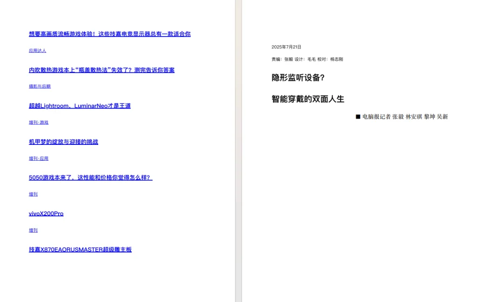Select the 增刊·应用 category link

tap(38, 159)
